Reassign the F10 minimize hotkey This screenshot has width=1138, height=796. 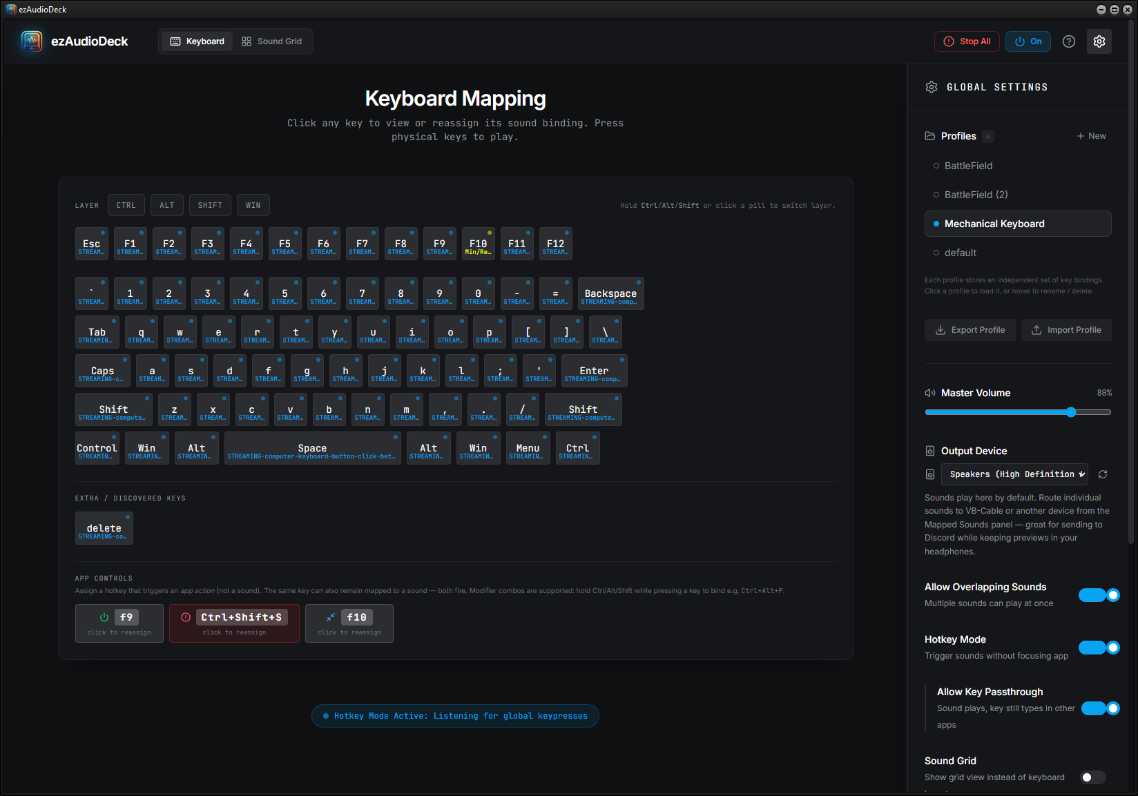[349, 623]
